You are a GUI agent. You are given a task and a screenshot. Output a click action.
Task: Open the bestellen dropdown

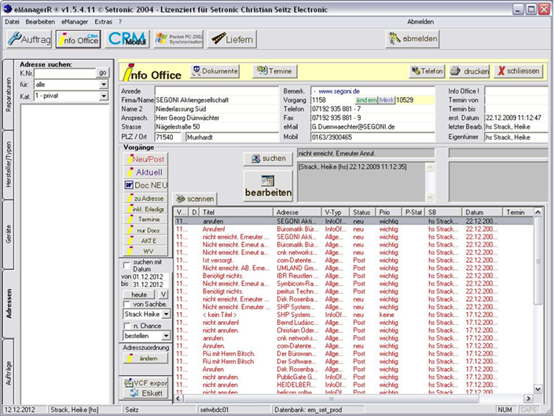click(x=166, y=336)
